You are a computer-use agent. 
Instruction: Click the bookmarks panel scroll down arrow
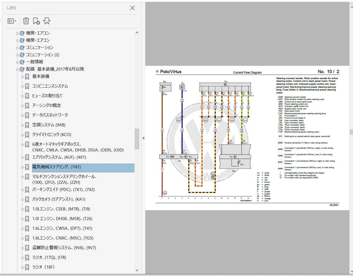point(137,270)
